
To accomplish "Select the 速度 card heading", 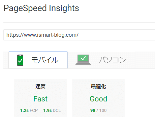I will pos(40,87).
